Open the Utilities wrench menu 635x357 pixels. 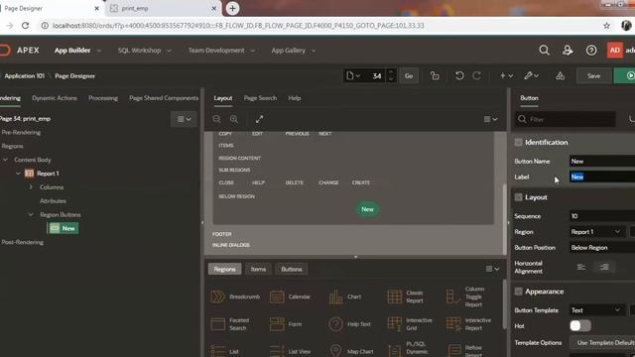pos(531,75)
